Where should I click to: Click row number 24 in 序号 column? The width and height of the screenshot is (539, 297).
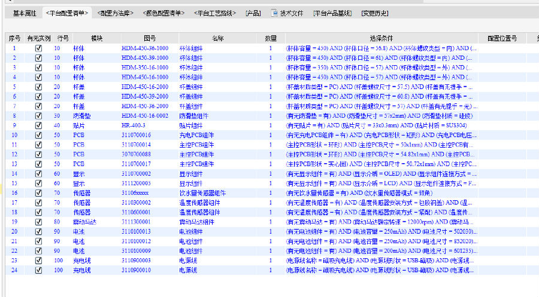[14, 270]
